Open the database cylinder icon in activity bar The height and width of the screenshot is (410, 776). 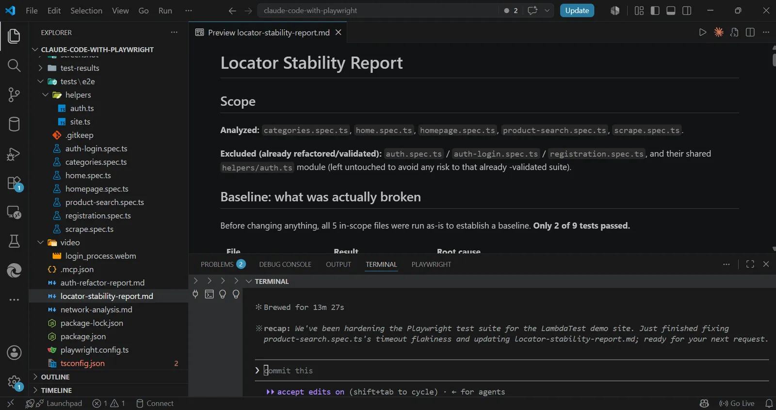[14, 124]
